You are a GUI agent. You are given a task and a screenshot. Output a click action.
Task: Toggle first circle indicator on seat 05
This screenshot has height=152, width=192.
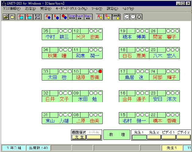tap(61, 31)
